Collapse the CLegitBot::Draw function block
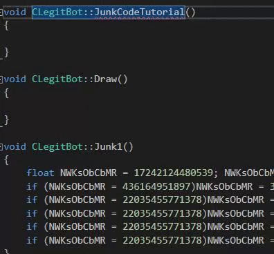Image resolution: width=274 pixels, height=254 pixels. pos(1,79)
